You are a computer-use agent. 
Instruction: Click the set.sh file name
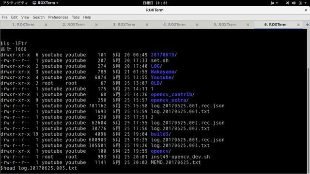(x=159, y=60)
